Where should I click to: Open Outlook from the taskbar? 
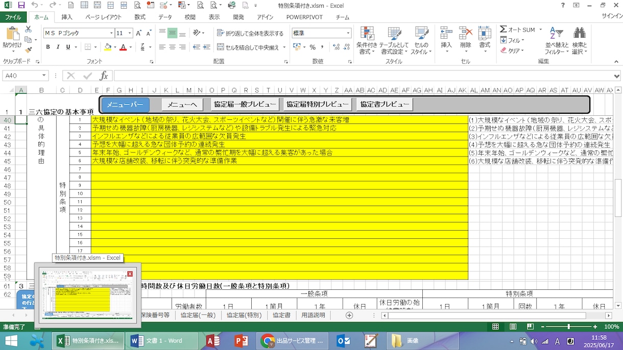point(343,341)
